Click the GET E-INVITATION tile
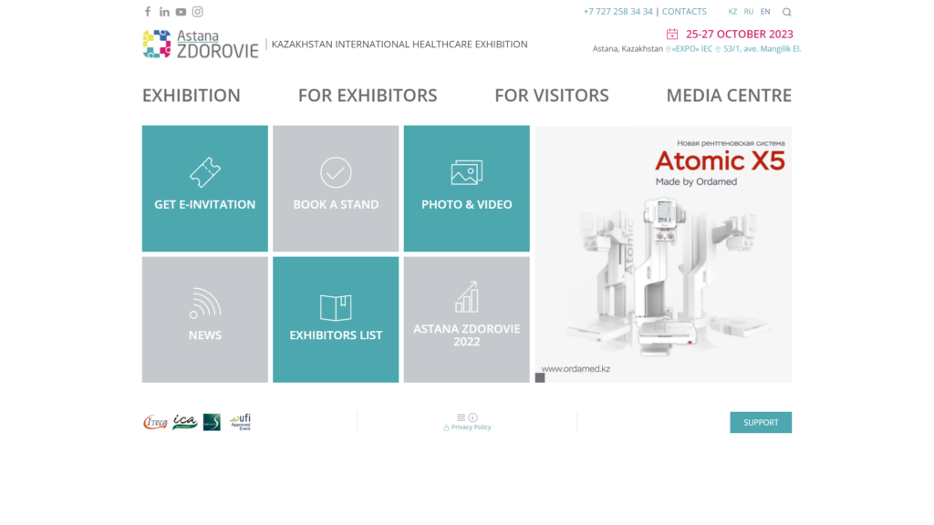The height and width of the screenshot is (525, 934). pos(205,188)
